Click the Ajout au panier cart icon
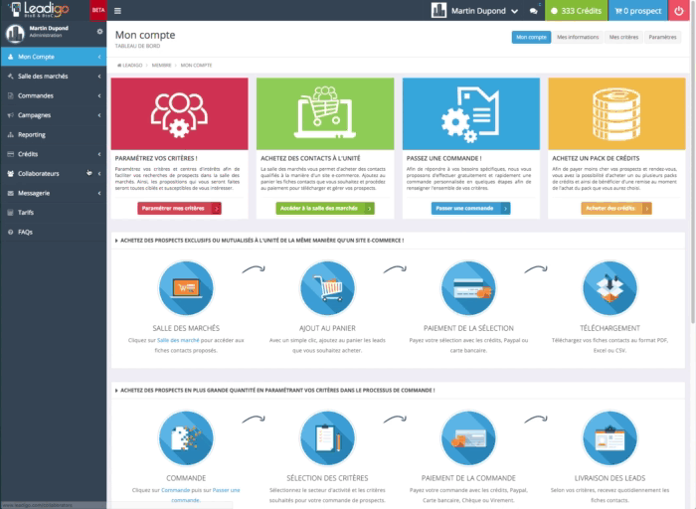The width and height of the screenshot is (696, 509). [x=327, y=288]
